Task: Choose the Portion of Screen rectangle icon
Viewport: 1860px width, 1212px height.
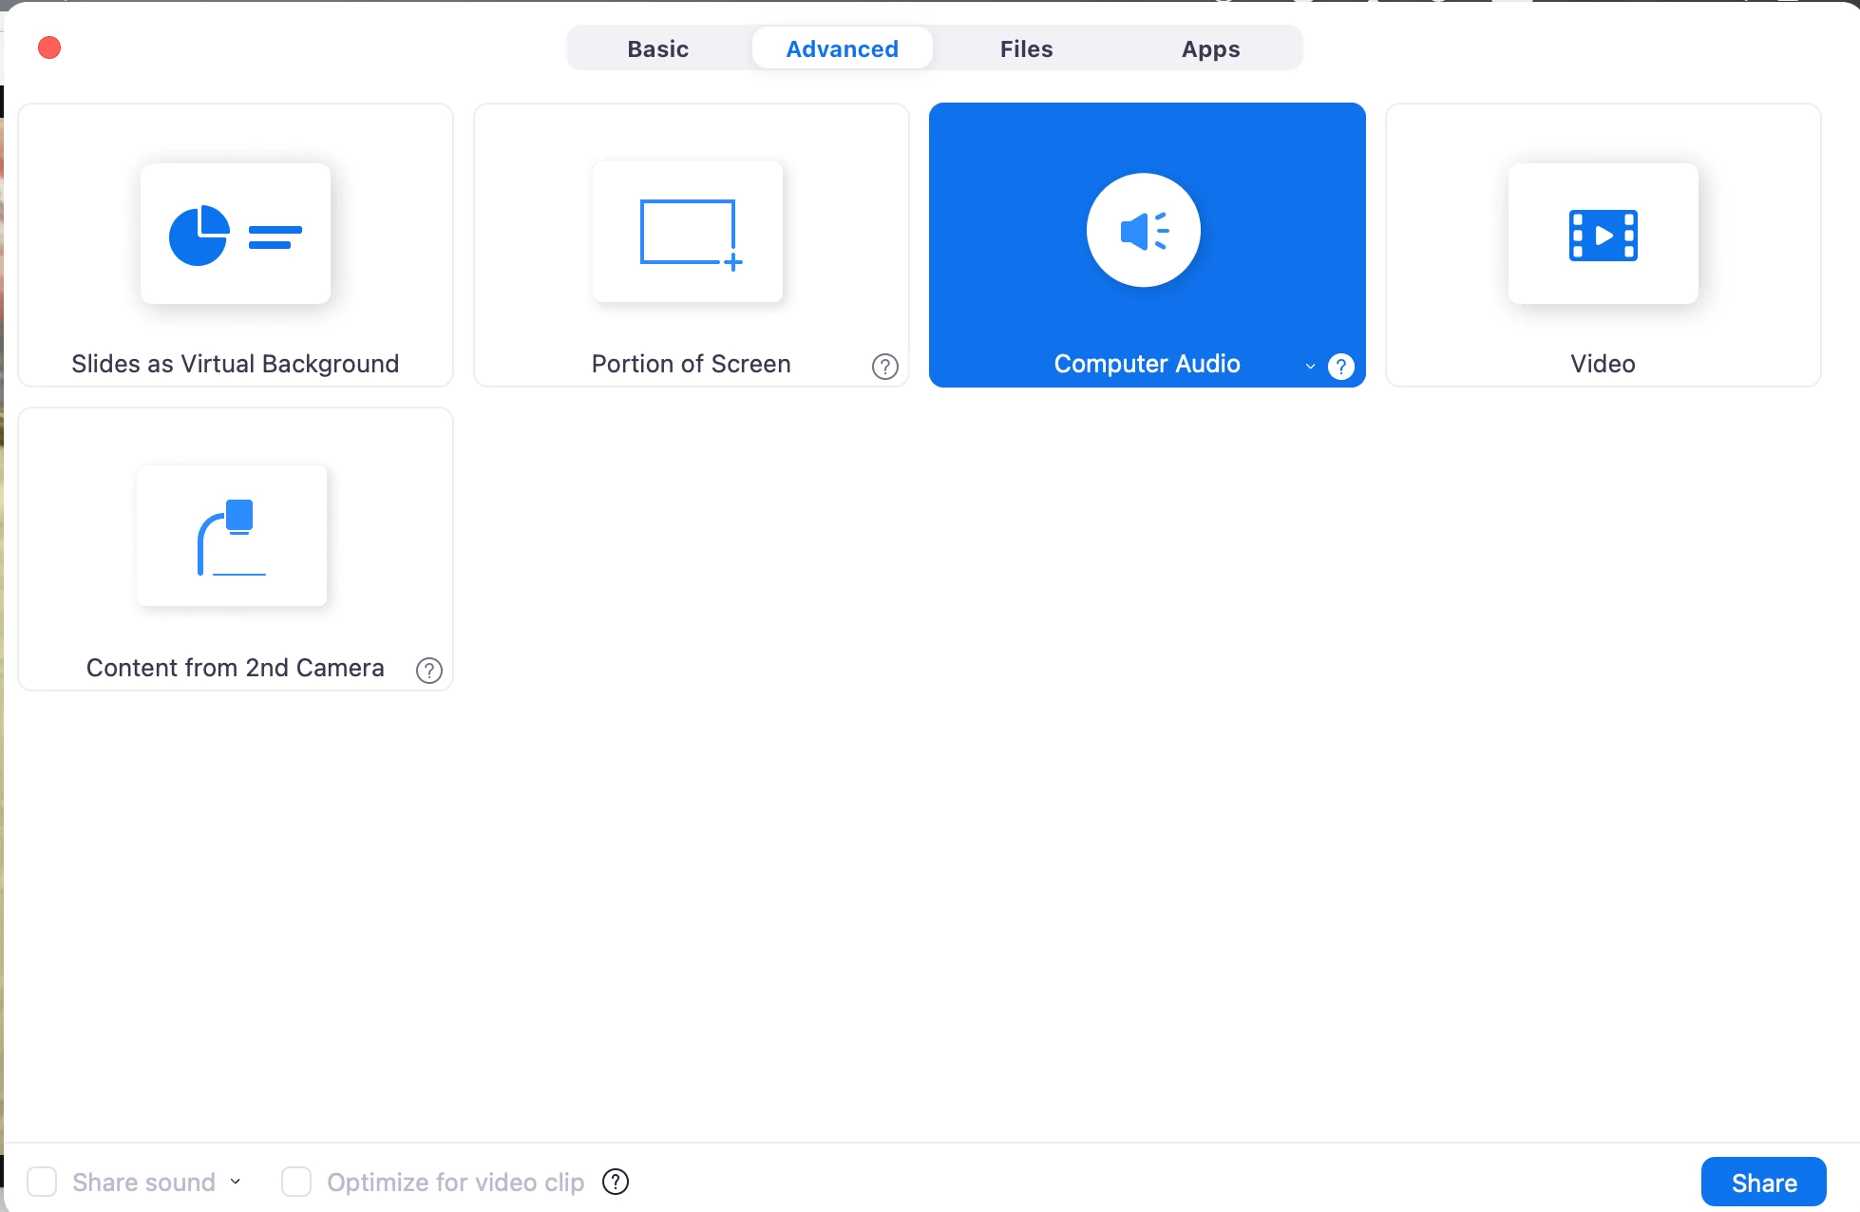Action: [688, 233]
